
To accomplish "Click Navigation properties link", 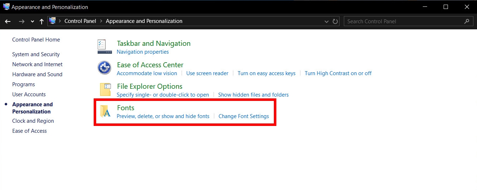I will [143, 52].
